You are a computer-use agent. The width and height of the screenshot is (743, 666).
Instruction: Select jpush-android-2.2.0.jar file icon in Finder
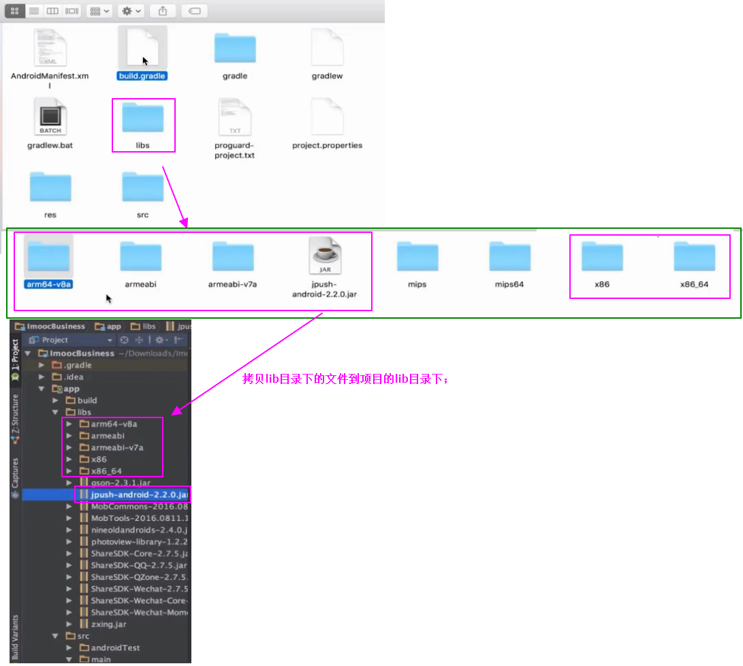pos(325,256)
